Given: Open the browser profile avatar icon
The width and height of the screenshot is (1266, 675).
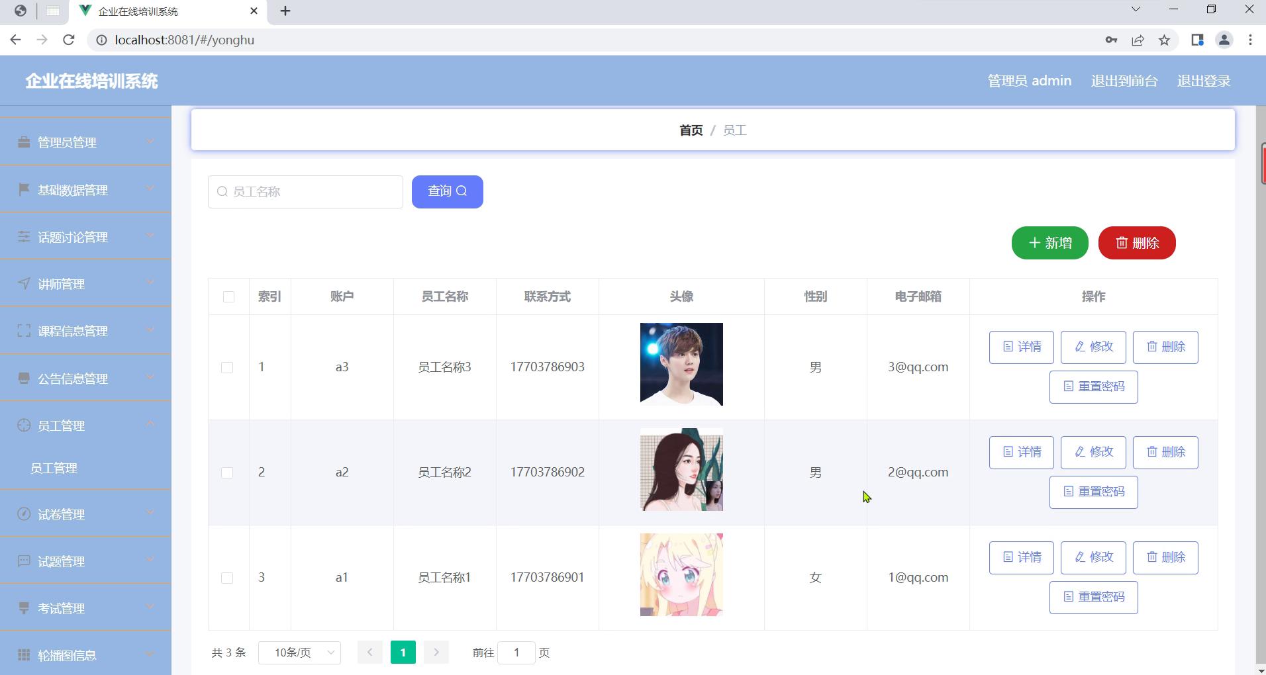Looking at the screenshot, I should click(x=1224, y=40).
